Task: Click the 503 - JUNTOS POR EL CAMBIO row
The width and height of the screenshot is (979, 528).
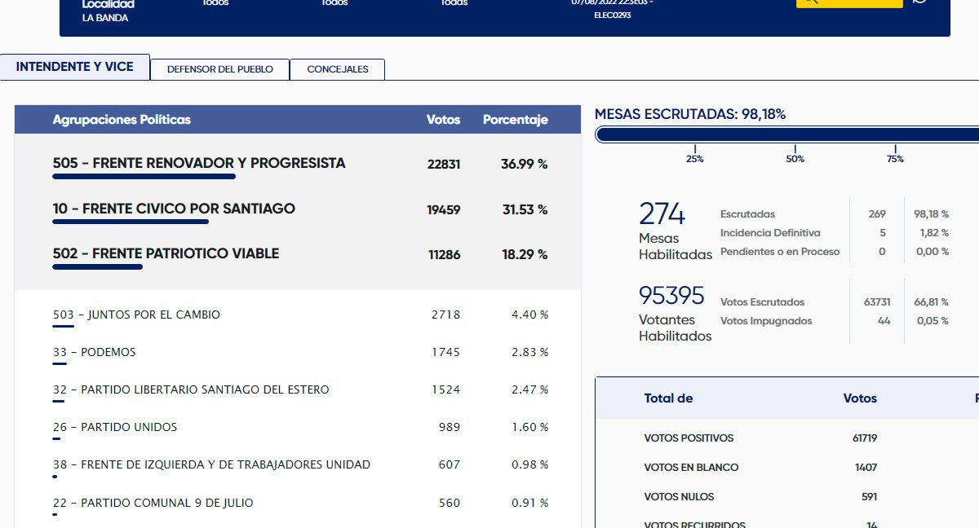Action: (x=136, y=315)
